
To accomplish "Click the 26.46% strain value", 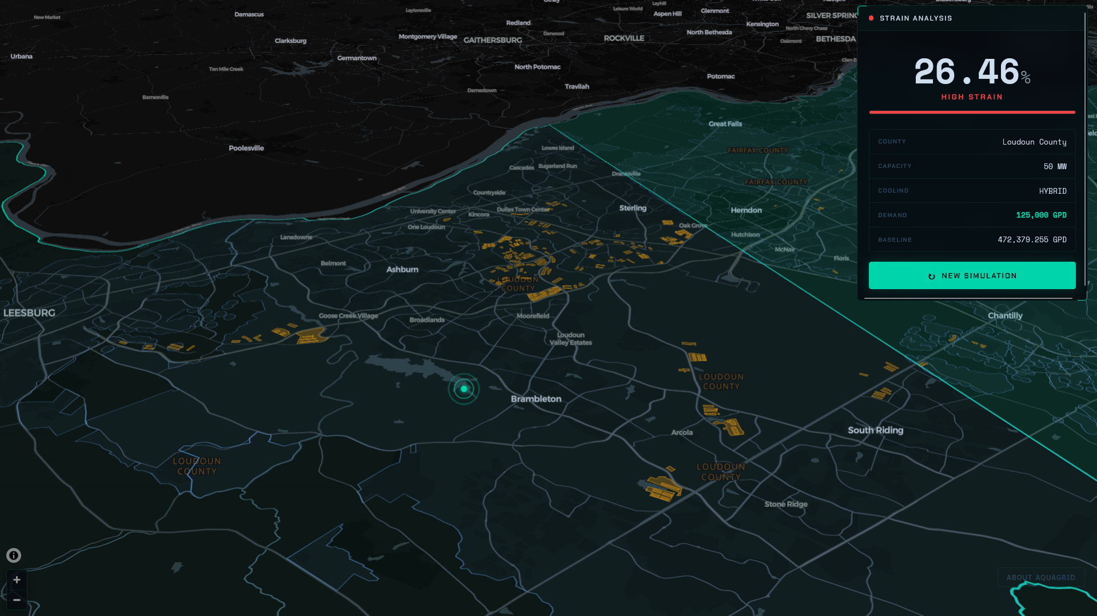I will pos(972,72).
